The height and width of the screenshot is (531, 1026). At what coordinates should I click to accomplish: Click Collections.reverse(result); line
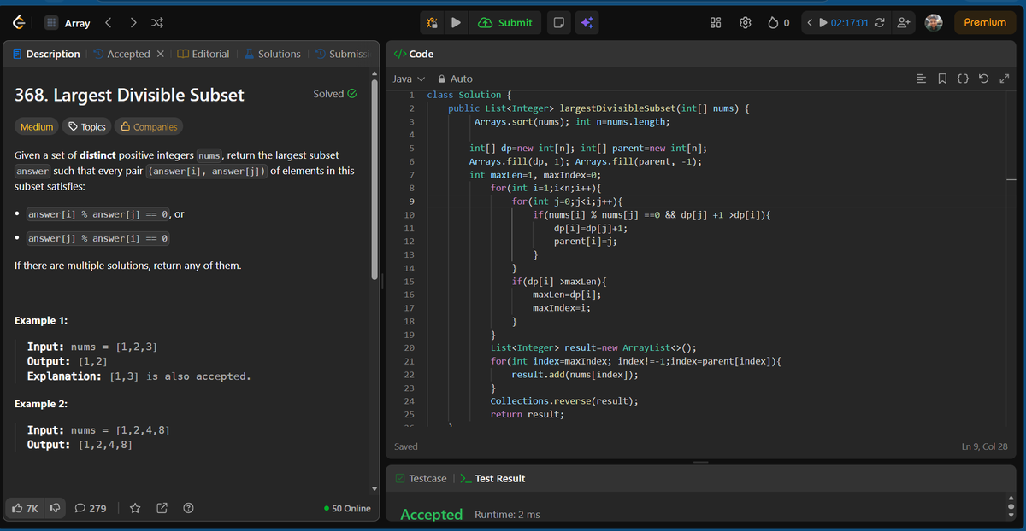click(x=563, y=400)
